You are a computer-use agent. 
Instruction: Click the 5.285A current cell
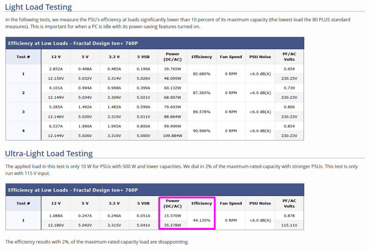(x=56, y=107)
